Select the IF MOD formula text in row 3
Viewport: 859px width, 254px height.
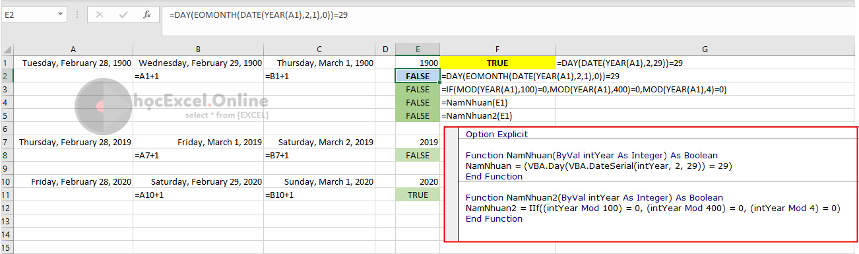tap(584, 90)
